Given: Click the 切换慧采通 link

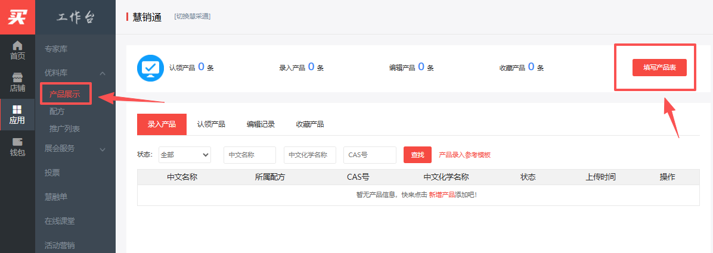Looking at the screenshot, I should pos(192,16).
